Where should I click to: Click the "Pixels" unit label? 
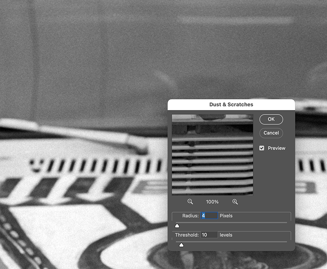(226, 216)
